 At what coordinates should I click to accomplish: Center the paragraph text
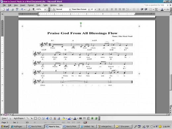pyautogui.click(x=116, y=9)
